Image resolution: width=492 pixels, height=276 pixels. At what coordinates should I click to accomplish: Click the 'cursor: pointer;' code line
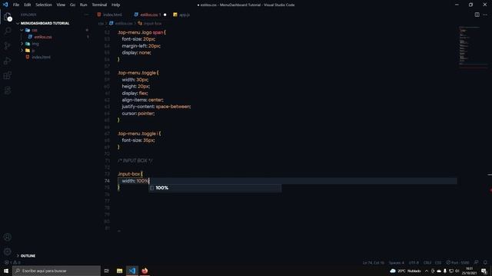pyautogui.click(x=138, y=113)
